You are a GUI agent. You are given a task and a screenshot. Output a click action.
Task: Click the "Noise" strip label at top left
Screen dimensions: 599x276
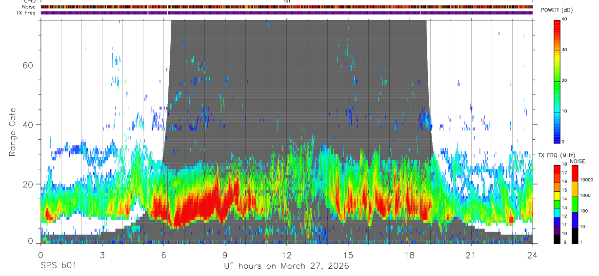click(29, 7)
